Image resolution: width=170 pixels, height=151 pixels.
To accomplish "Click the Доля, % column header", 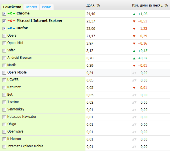I will pyautogui.click(x=93, y=5).
